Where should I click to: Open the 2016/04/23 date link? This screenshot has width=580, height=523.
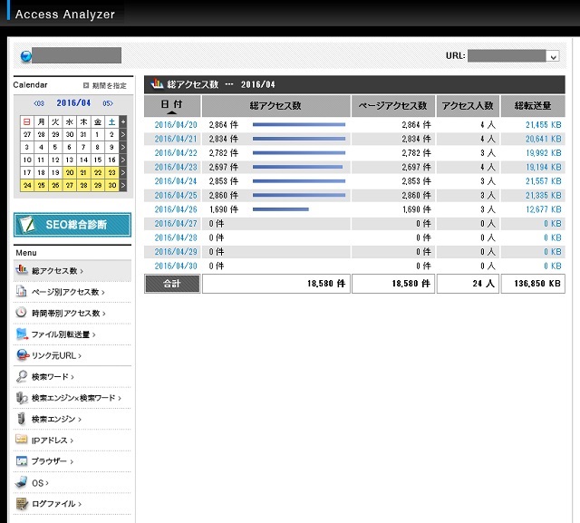click(176, 167)
